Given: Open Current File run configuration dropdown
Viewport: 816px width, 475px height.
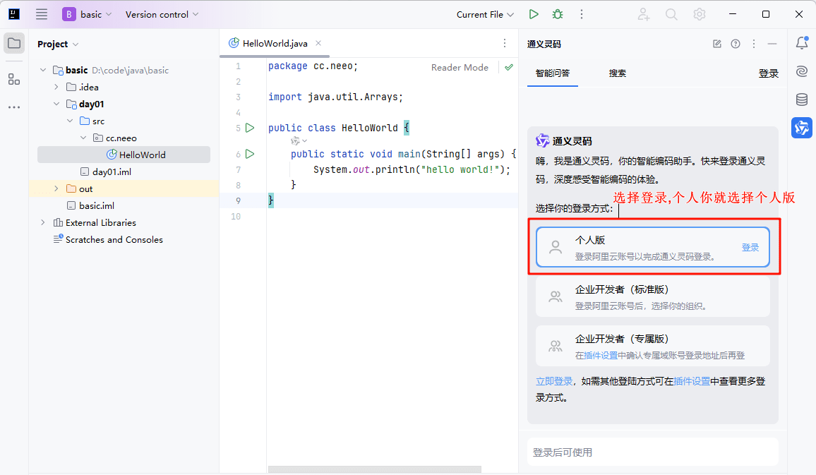Looking at the screenshot, I should click(485, 15).
